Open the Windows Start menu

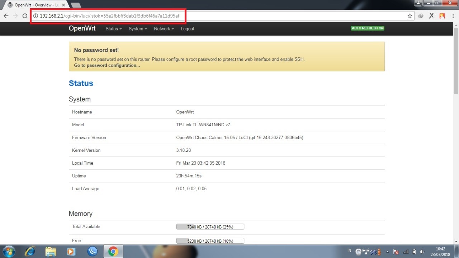9,252
